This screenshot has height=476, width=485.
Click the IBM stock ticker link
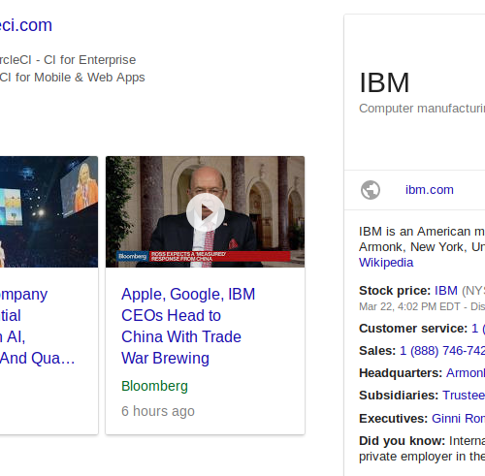pyautogui.click(x=446, y=291)
